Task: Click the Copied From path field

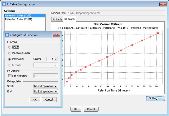Action: click(116, 13)
